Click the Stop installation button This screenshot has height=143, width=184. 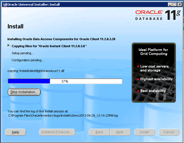(24, 92)
